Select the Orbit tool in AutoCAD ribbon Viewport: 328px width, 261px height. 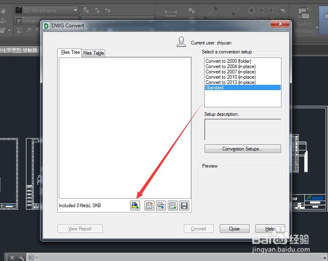(x=3, y=20)
